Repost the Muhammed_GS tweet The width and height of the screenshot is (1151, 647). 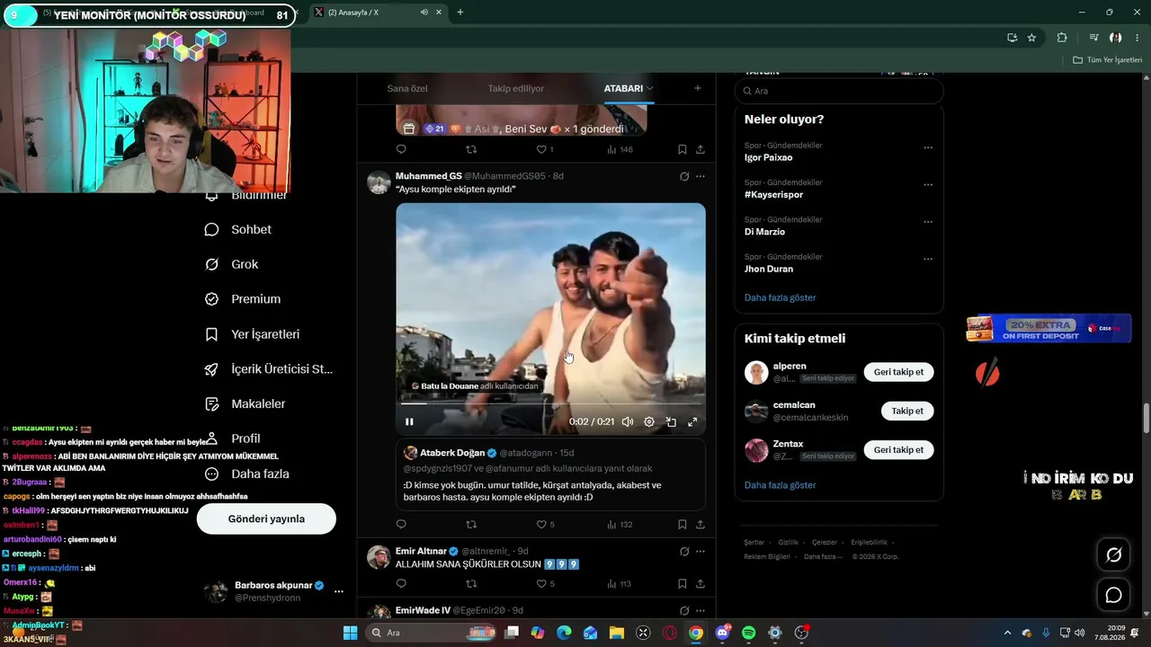pos(471,525)
